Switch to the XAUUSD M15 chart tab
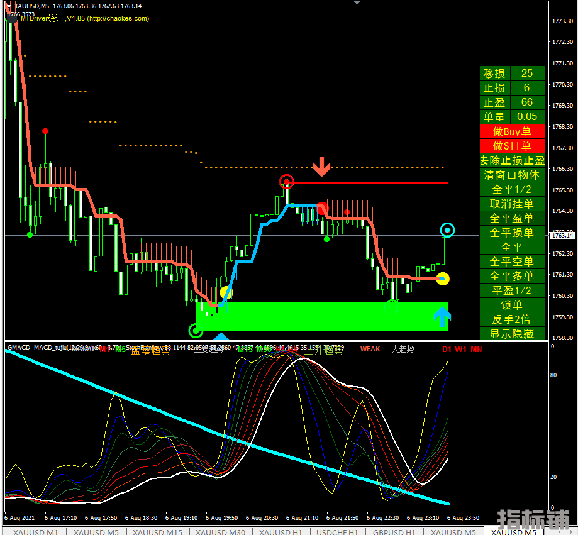 tap(157, 532)
